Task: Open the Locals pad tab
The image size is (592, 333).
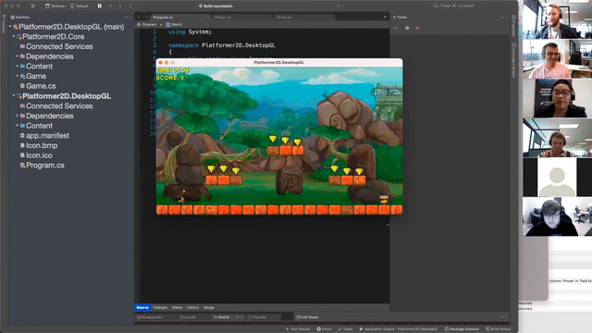Action: coord(188,317)
